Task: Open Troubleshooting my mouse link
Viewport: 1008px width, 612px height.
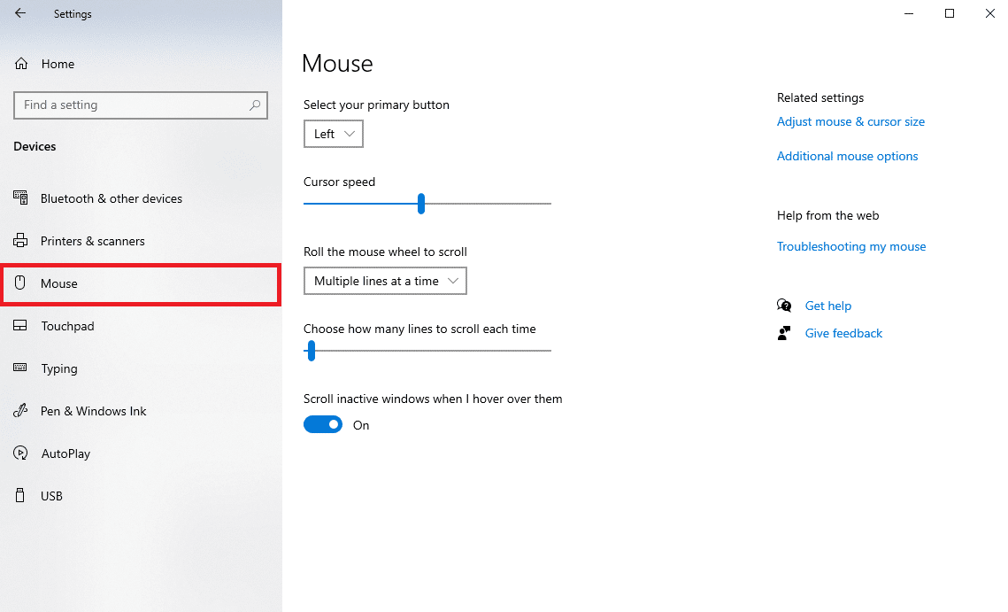Action: (x=851, y=246)
